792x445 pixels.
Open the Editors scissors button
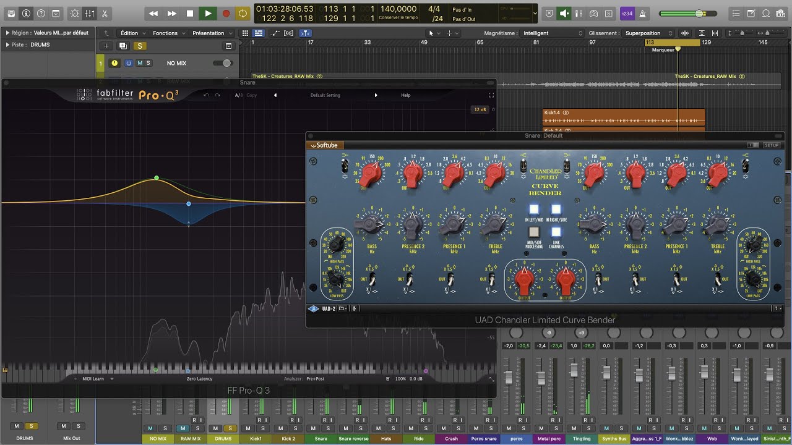point(105,13)
